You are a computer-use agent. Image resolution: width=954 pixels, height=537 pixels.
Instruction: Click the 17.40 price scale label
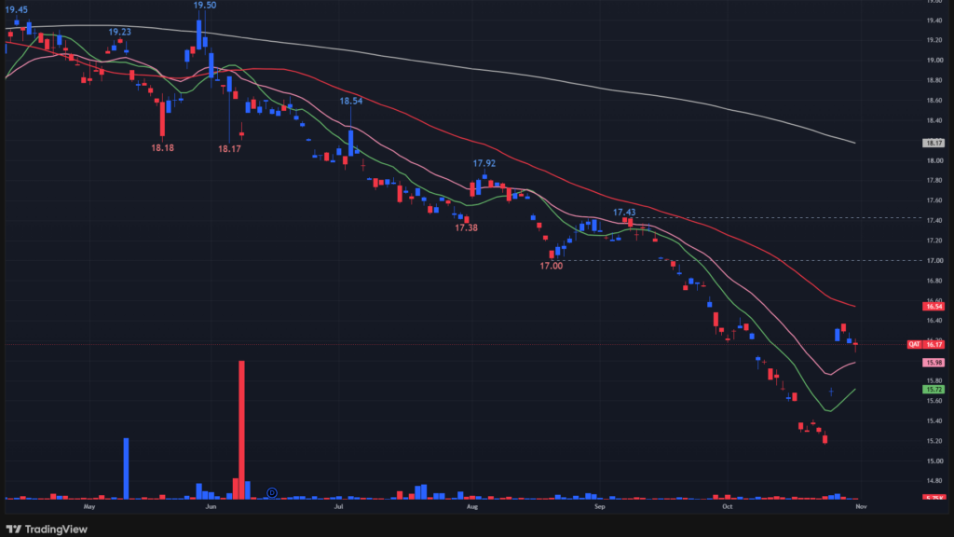[934, 221]
